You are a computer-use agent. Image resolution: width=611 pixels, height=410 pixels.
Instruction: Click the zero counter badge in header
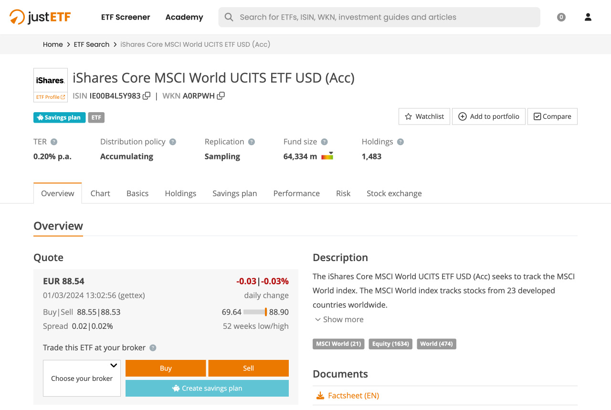561,17
